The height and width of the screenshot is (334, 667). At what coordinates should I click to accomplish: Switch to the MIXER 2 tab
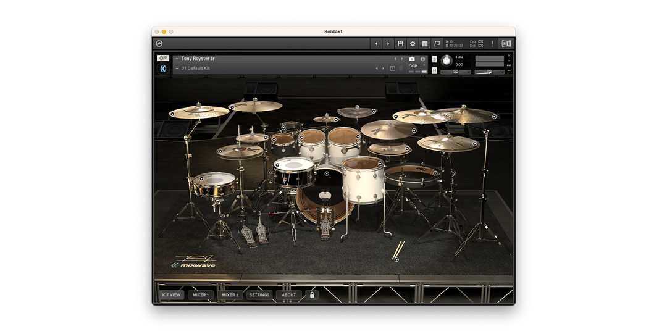pos(230,295)
